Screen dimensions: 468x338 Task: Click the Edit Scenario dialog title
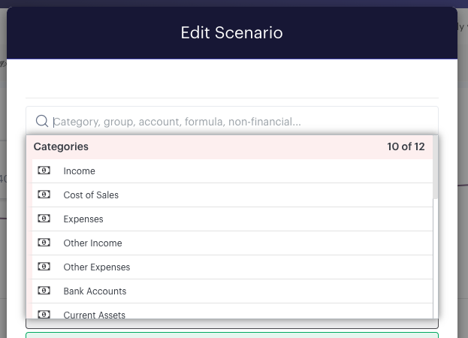click(231, 32)
